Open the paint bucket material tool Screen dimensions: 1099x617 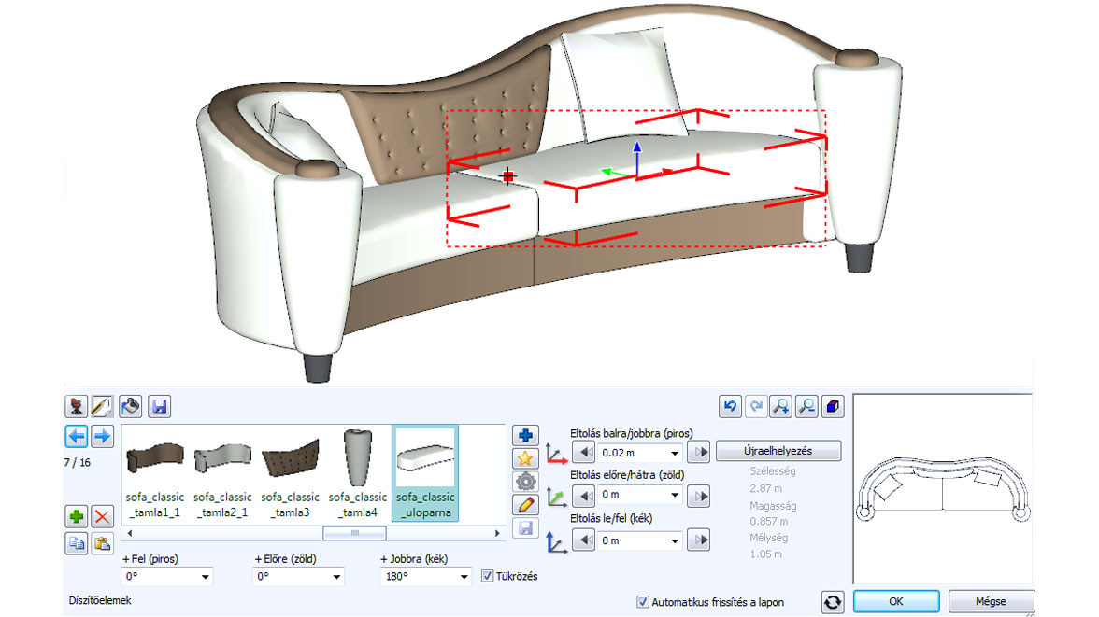pos(131,406)
